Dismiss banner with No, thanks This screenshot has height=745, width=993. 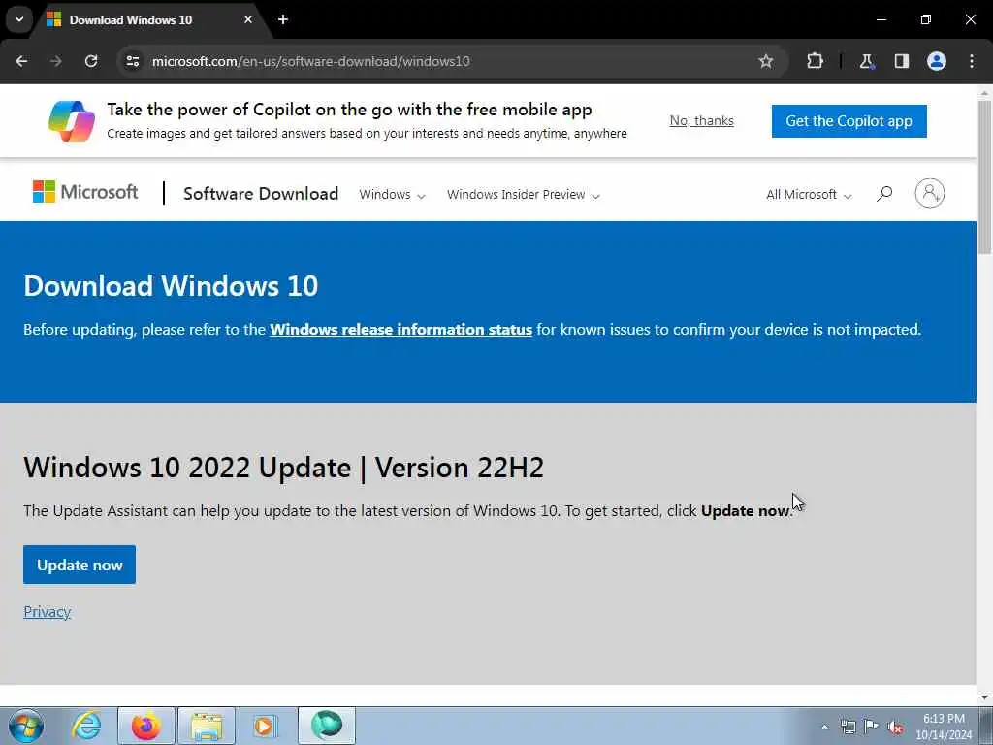click(702, 121)
